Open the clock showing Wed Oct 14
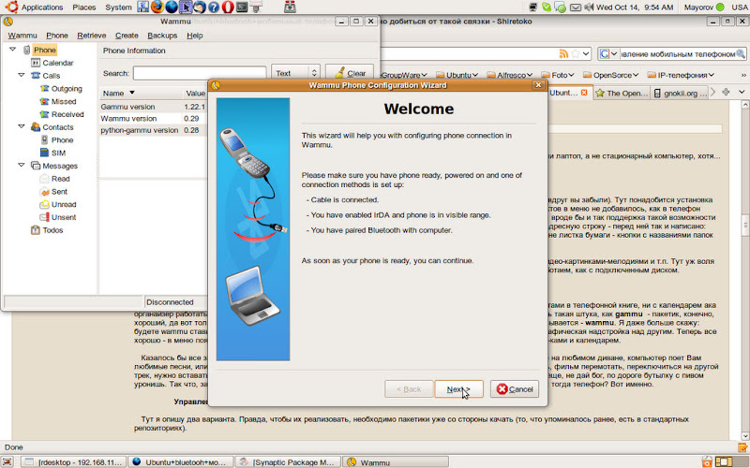Image resolution: width=750 pixels, height=468 pixels. pos(635,7)
